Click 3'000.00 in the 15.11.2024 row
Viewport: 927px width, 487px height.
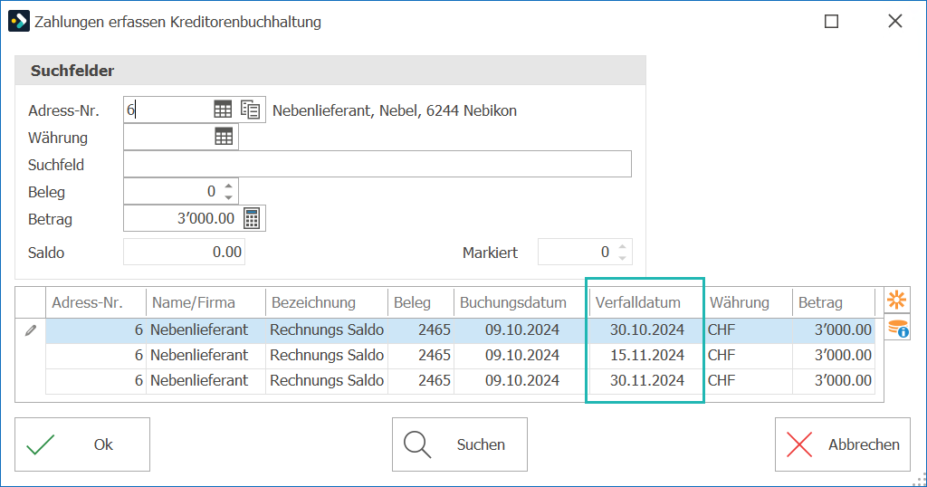pos(843,355)
